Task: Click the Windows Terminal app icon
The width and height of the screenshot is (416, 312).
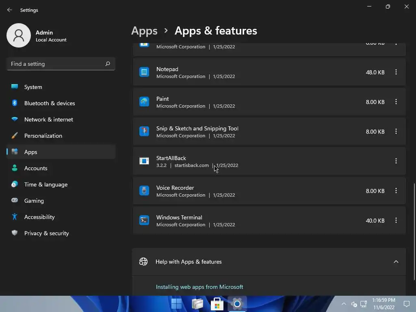Action: point(144,221)
